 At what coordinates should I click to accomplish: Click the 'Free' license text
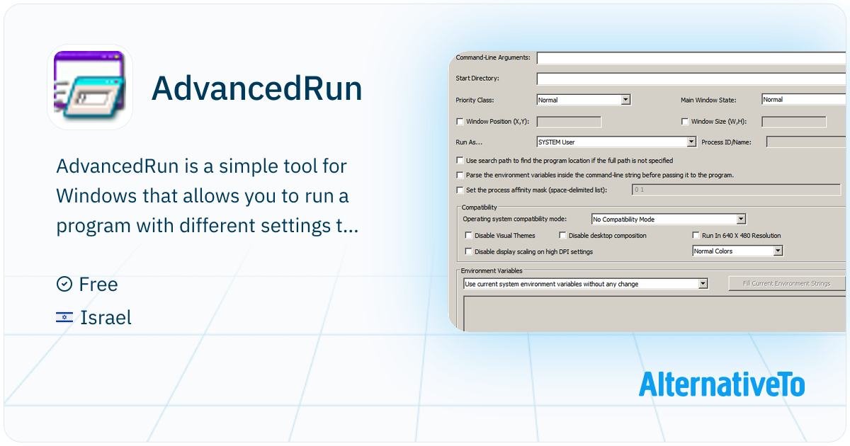click(x=98, y=285)
